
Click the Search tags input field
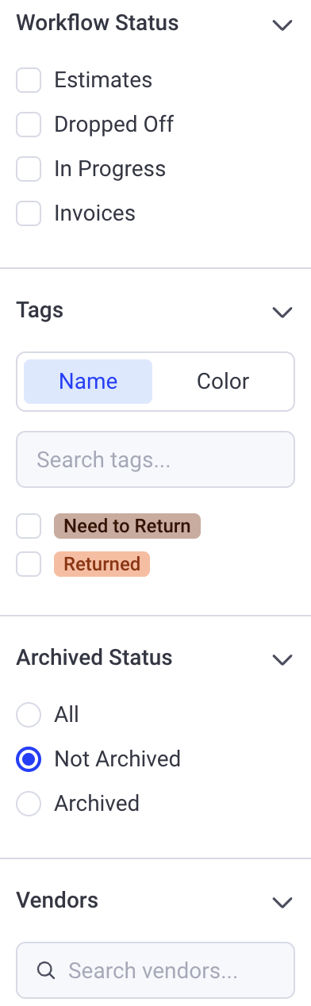coord(155,459)
